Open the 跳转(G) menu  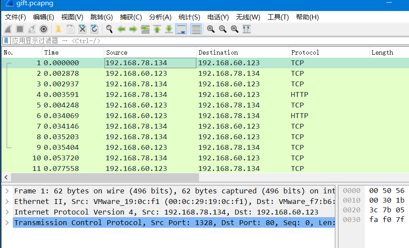[x=101, y=17]
